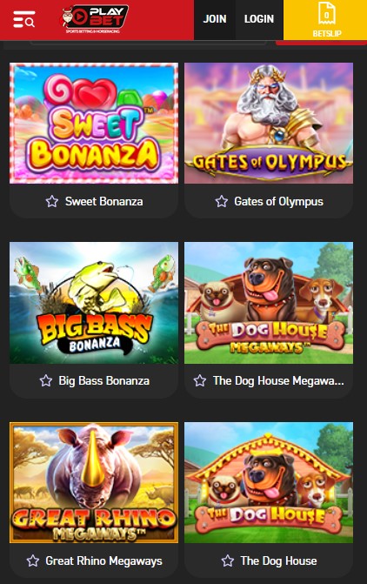Select the LOGIN tab
Image resolution: width=367 pixels, height=584 pixels.
coord(259,19)
